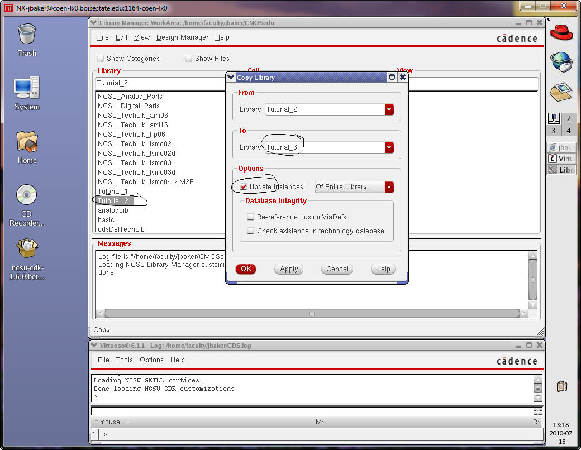The height and width of the screenshot is (450, 581).
Task: Click Apply in Copy Library dialog
Action: click(x=289, y=269)
